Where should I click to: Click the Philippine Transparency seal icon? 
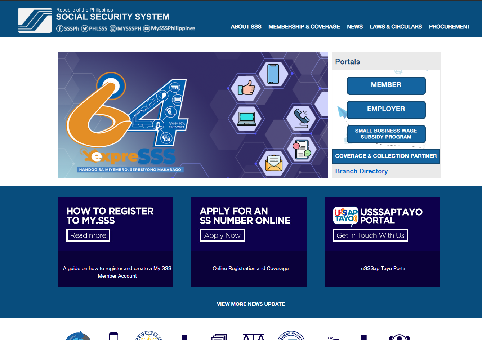coord(149,336)
